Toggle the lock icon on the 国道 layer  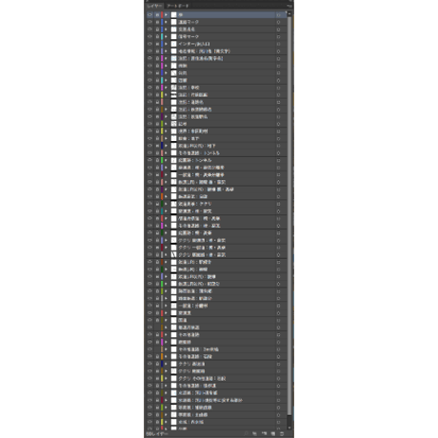click(157, 320)
